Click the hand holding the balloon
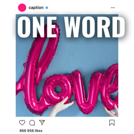This screenshot has height=134, width=134. pos(62,106)
